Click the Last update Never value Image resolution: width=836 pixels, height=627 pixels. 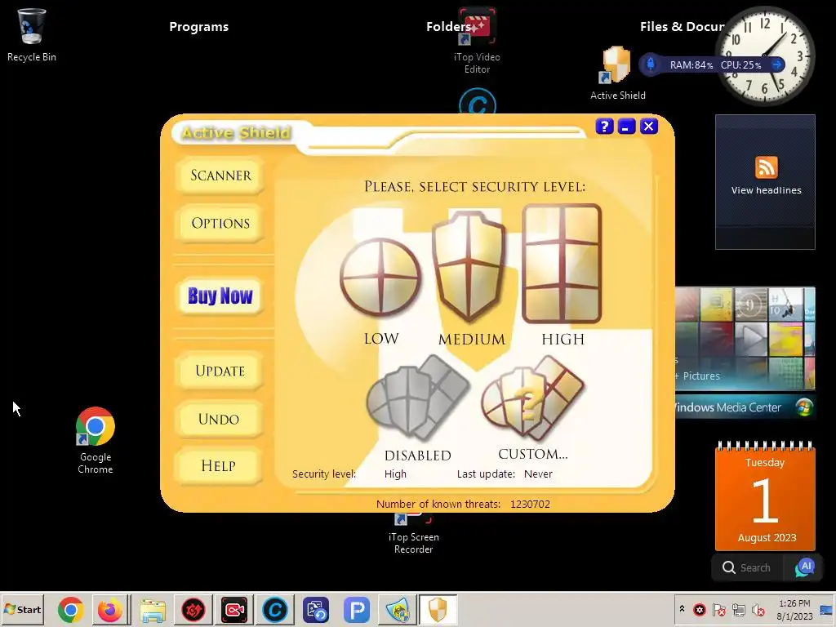538,474
